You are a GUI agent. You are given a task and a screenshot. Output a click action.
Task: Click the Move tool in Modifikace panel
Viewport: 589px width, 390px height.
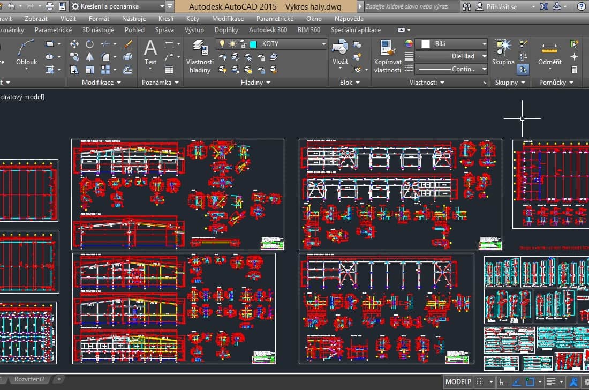(74, 44)
